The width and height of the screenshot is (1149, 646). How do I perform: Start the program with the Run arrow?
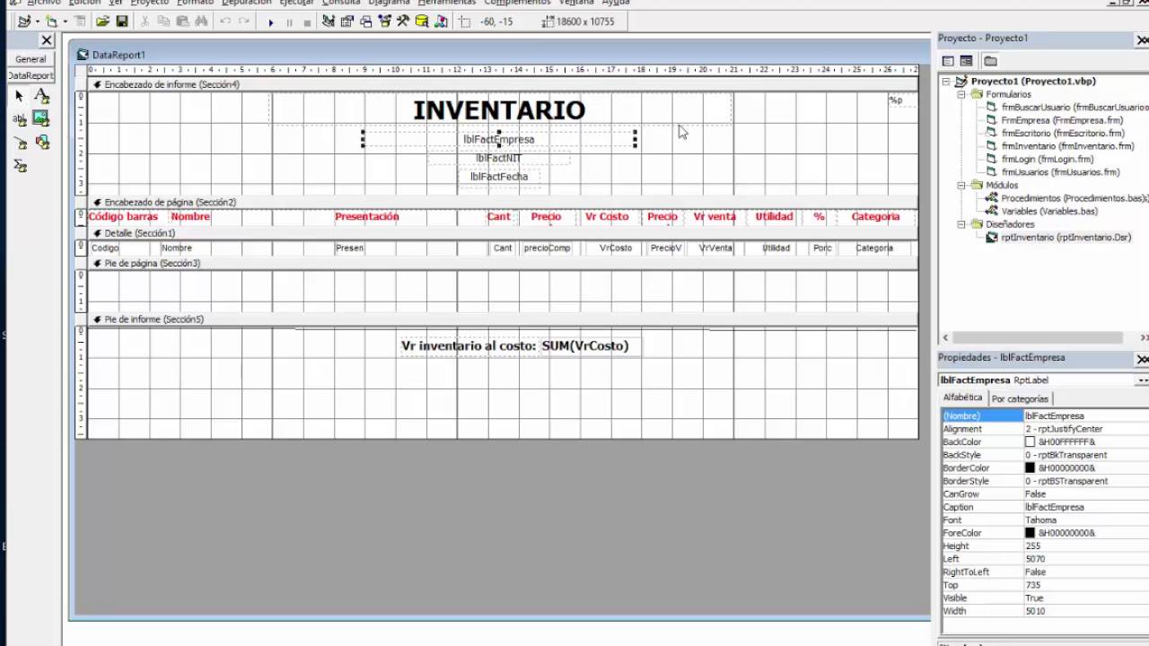(x=270, y=22)
